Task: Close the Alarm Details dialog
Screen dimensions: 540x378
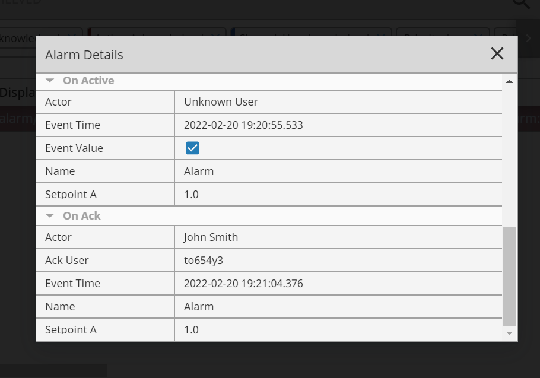Action: coord(497,54)
